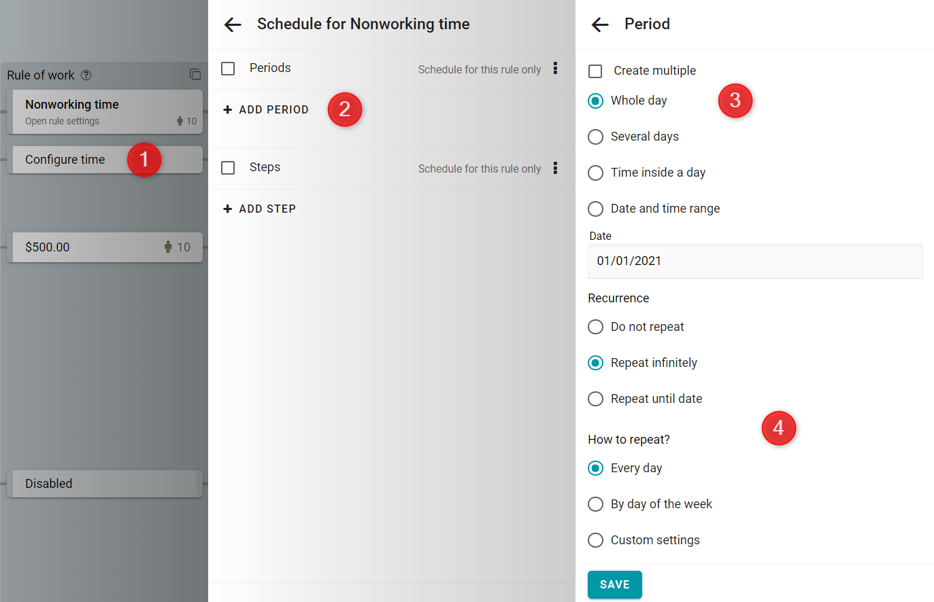Click the copy icon in Rule of work header

[x=195, y=74]
